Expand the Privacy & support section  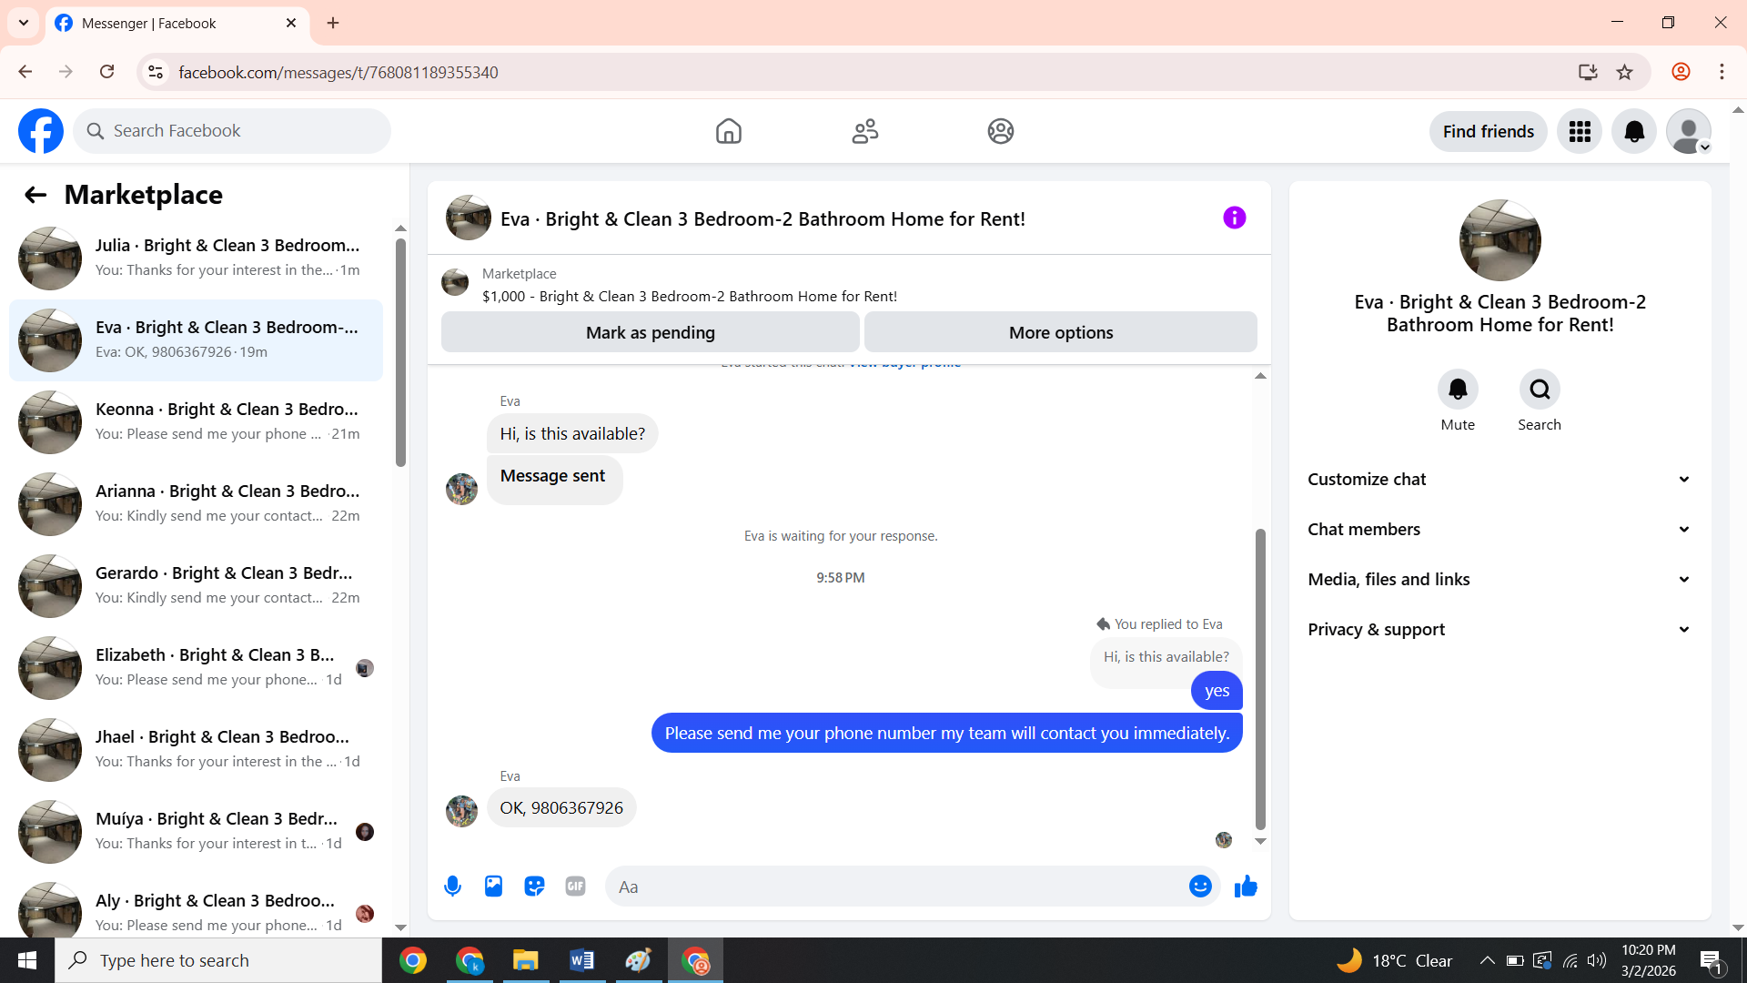pos(1500,630)
